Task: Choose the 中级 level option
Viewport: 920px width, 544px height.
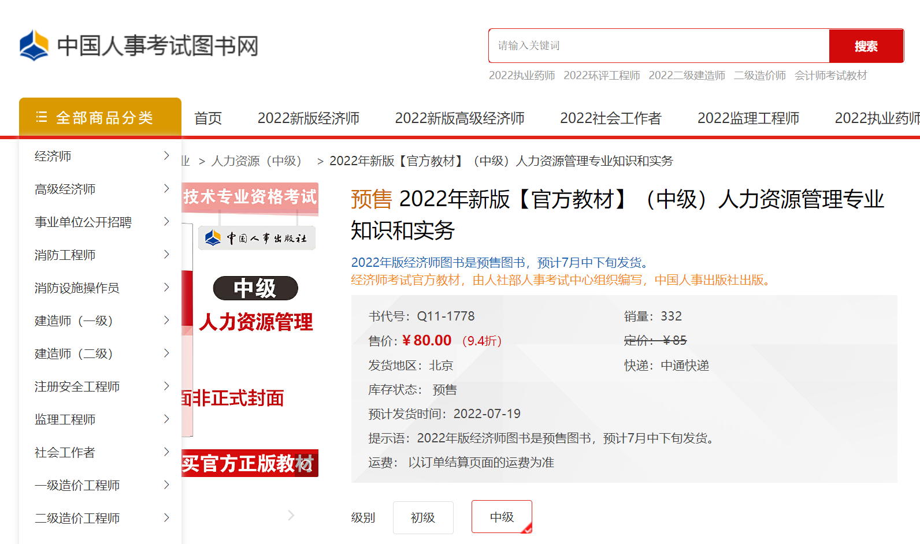Action: tap(502, 517)
